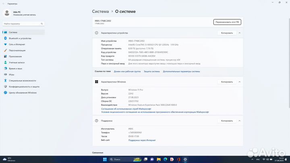
Task: Collapse the Характеристики устройства section
Action: point(240,33)
